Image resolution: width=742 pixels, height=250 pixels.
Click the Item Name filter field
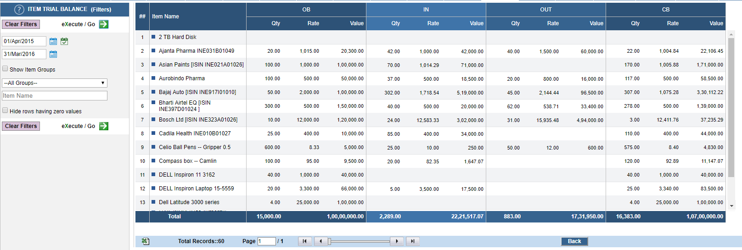pyautogui.click(x=55, y=96)
